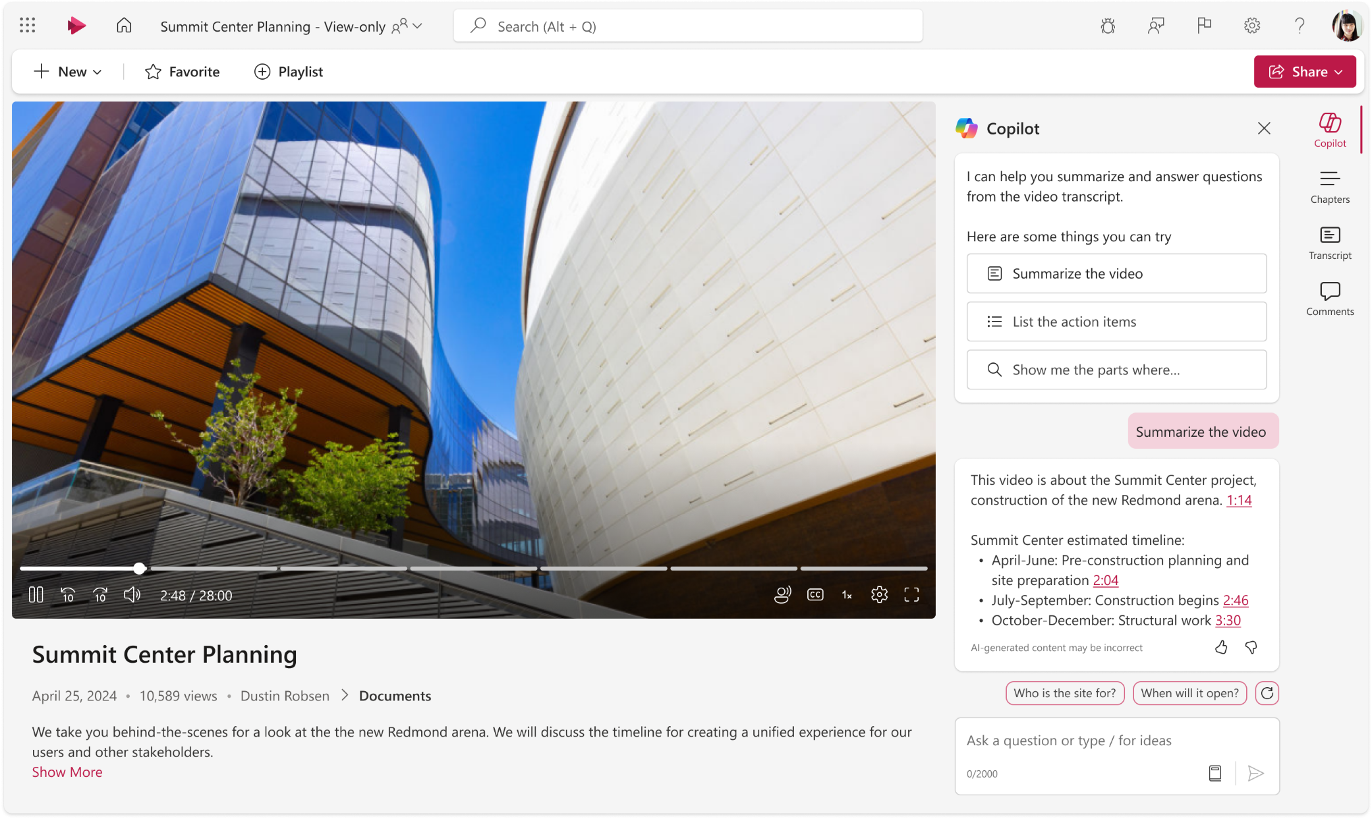Pause the Summit Center Planning video
Viewport: 1372px width, 819px height.
coord(36,594)
